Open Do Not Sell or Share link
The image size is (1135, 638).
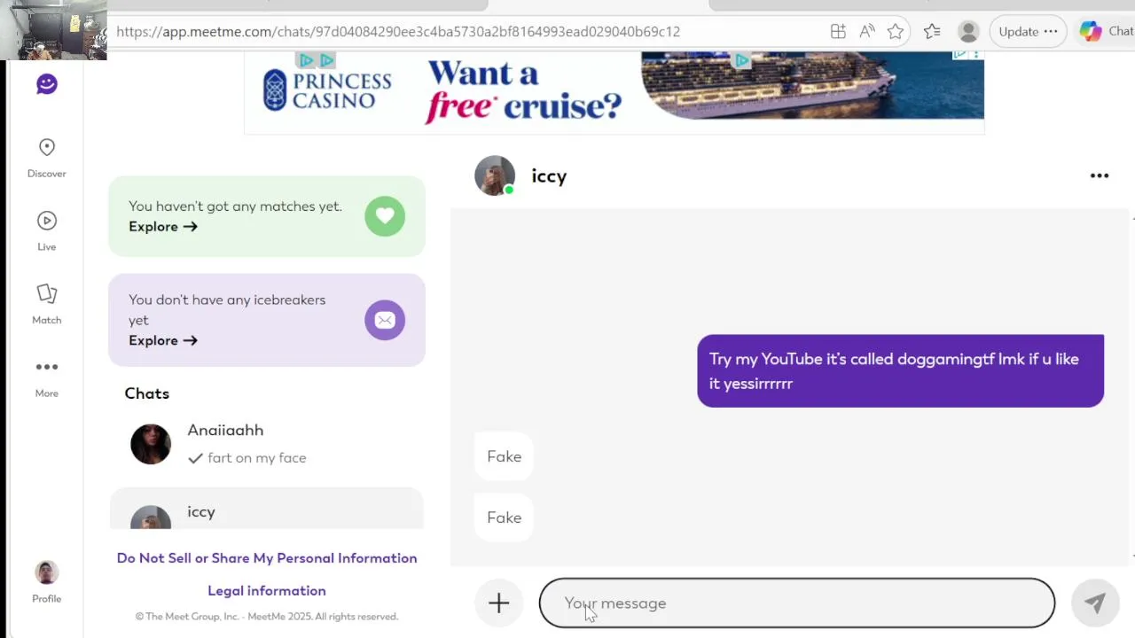(267, 558)
